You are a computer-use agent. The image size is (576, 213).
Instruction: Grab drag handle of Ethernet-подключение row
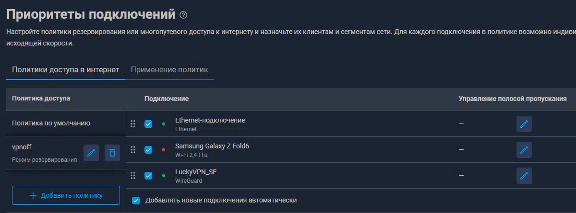tap(133, 124)
